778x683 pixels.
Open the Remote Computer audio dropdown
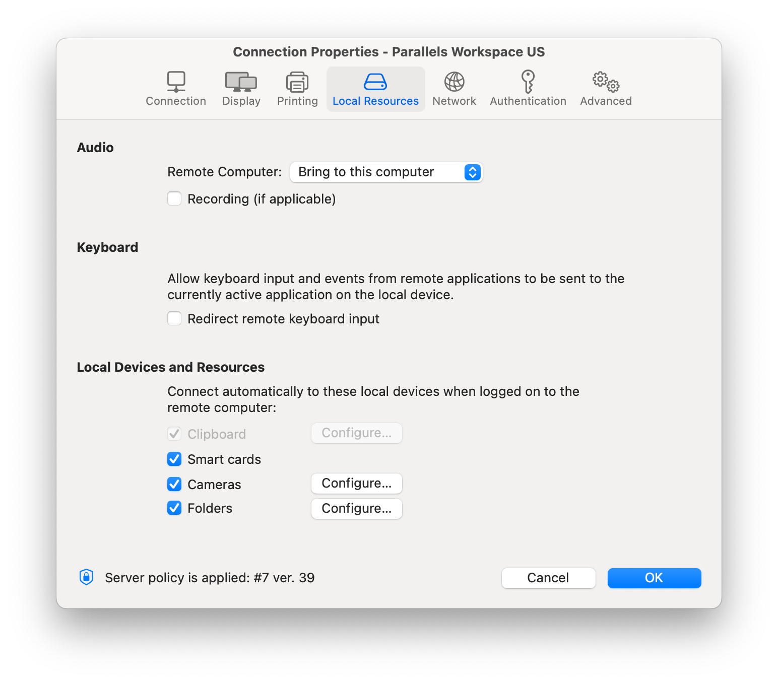pos(386,172)
